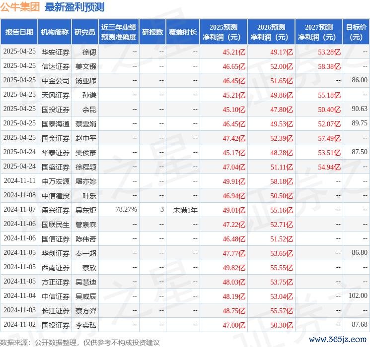Screen dimensions: 370x347
Task: Select the 2026预测净利润 column header
Action: point(271,32)
